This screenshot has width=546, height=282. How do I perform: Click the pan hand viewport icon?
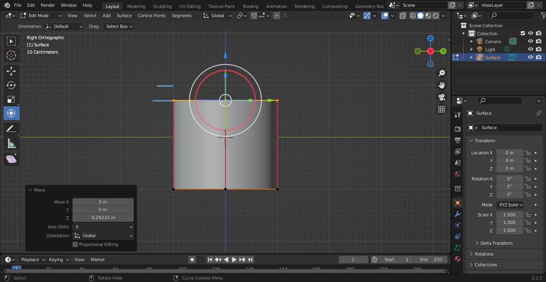point(442,85)
